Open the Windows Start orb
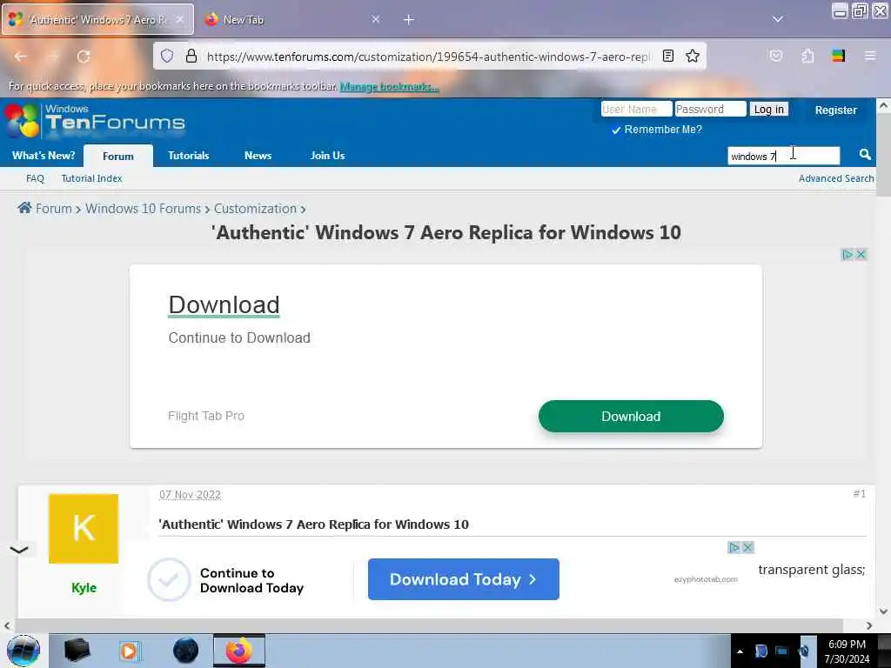891x668 pixels. coord(23,651)
